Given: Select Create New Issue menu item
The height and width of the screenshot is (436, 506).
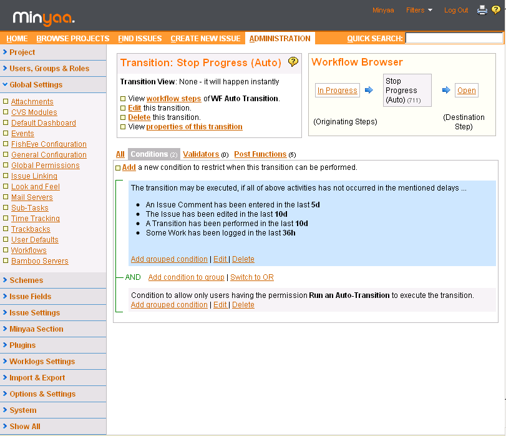Looking at the screenshot, I should [205, 39].
